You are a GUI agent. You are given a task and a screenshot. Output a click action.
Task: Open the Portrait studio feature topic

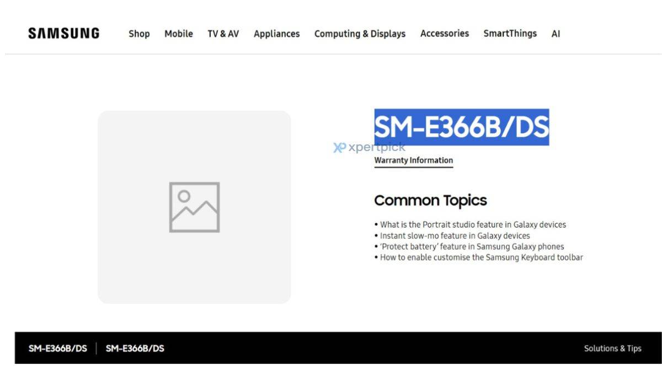point(473,224)
